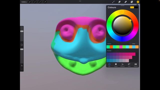
Task: Tap the active yellow colour button in toolbar
Action: (138, 2)
